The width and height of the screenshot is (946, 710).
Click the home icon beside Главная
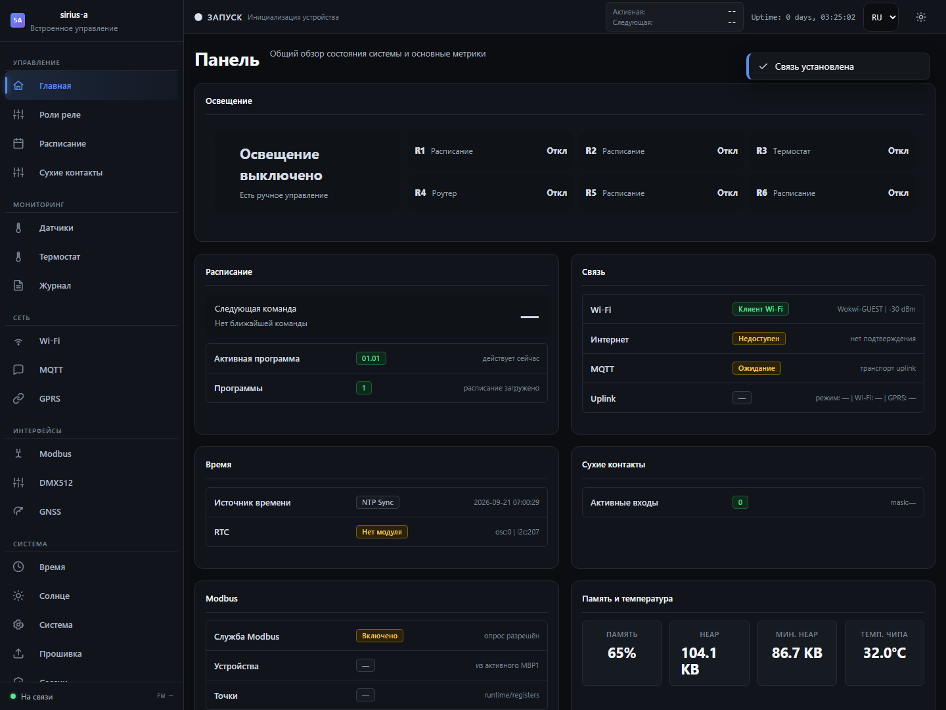(x=18, y=85)
